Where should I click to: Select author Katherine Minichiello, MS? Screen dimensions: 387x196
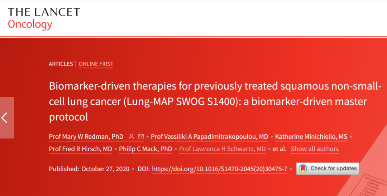tap(311, 137)
